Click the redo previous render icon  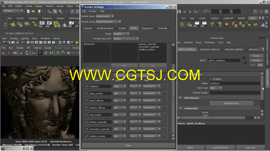click(x=3, y=53)
